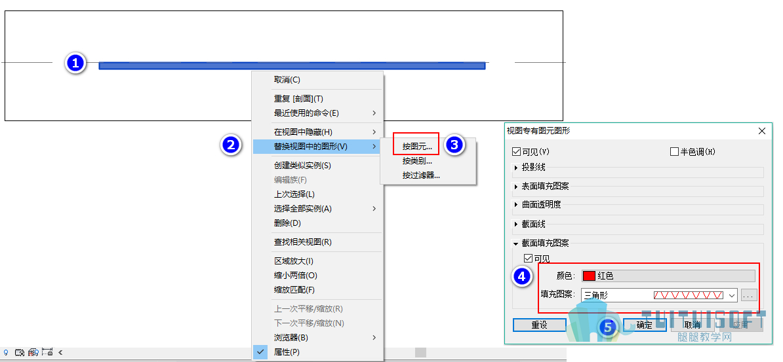Click the Reveal Hidden Elements lightbulb icon
Screen dimensions: 783x362
(6, 352)
